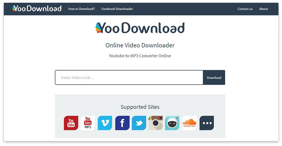The width and height of the screenshot is (282, 146).
Task: Visit the About page link
Action: click(x=264, y=9)
